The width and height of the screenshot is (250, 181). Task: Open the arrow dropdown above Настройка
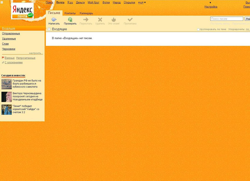(x=210, y=3)
